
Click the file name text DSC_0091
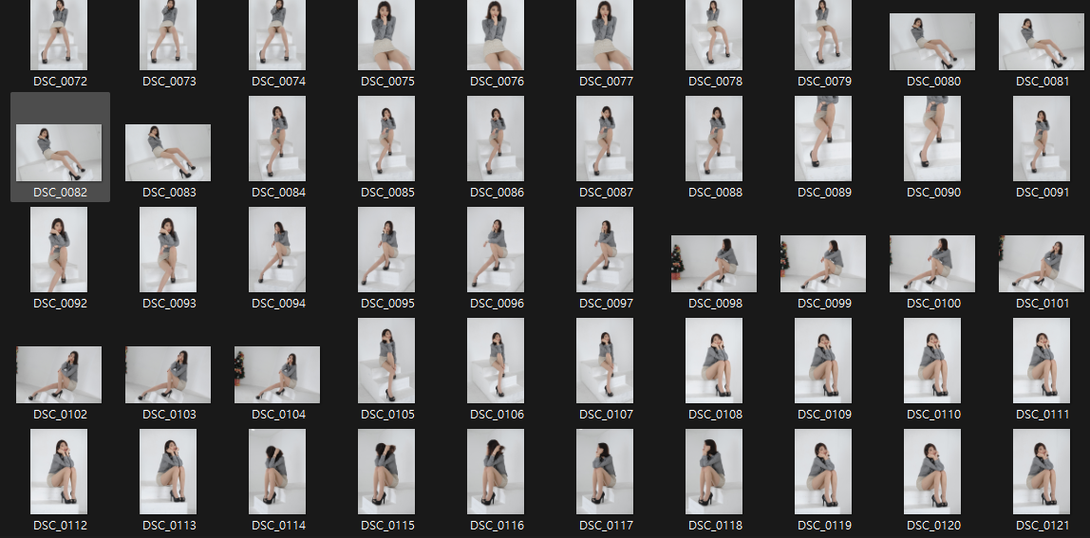tap(1043, 193)
